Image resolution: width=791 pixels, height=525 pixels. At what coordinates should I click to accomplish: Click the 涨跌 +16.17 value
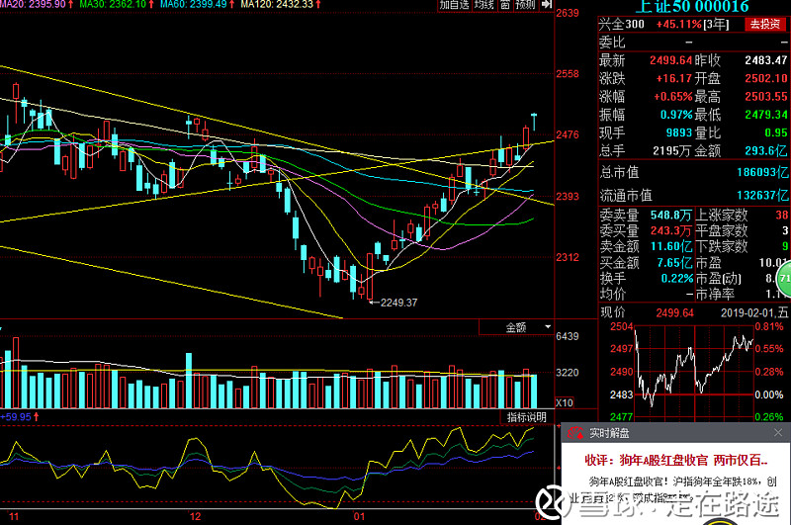coord(674,79)
